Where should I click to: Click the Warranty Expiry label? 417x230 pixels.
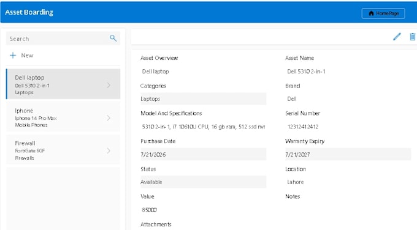pos(305,141)
